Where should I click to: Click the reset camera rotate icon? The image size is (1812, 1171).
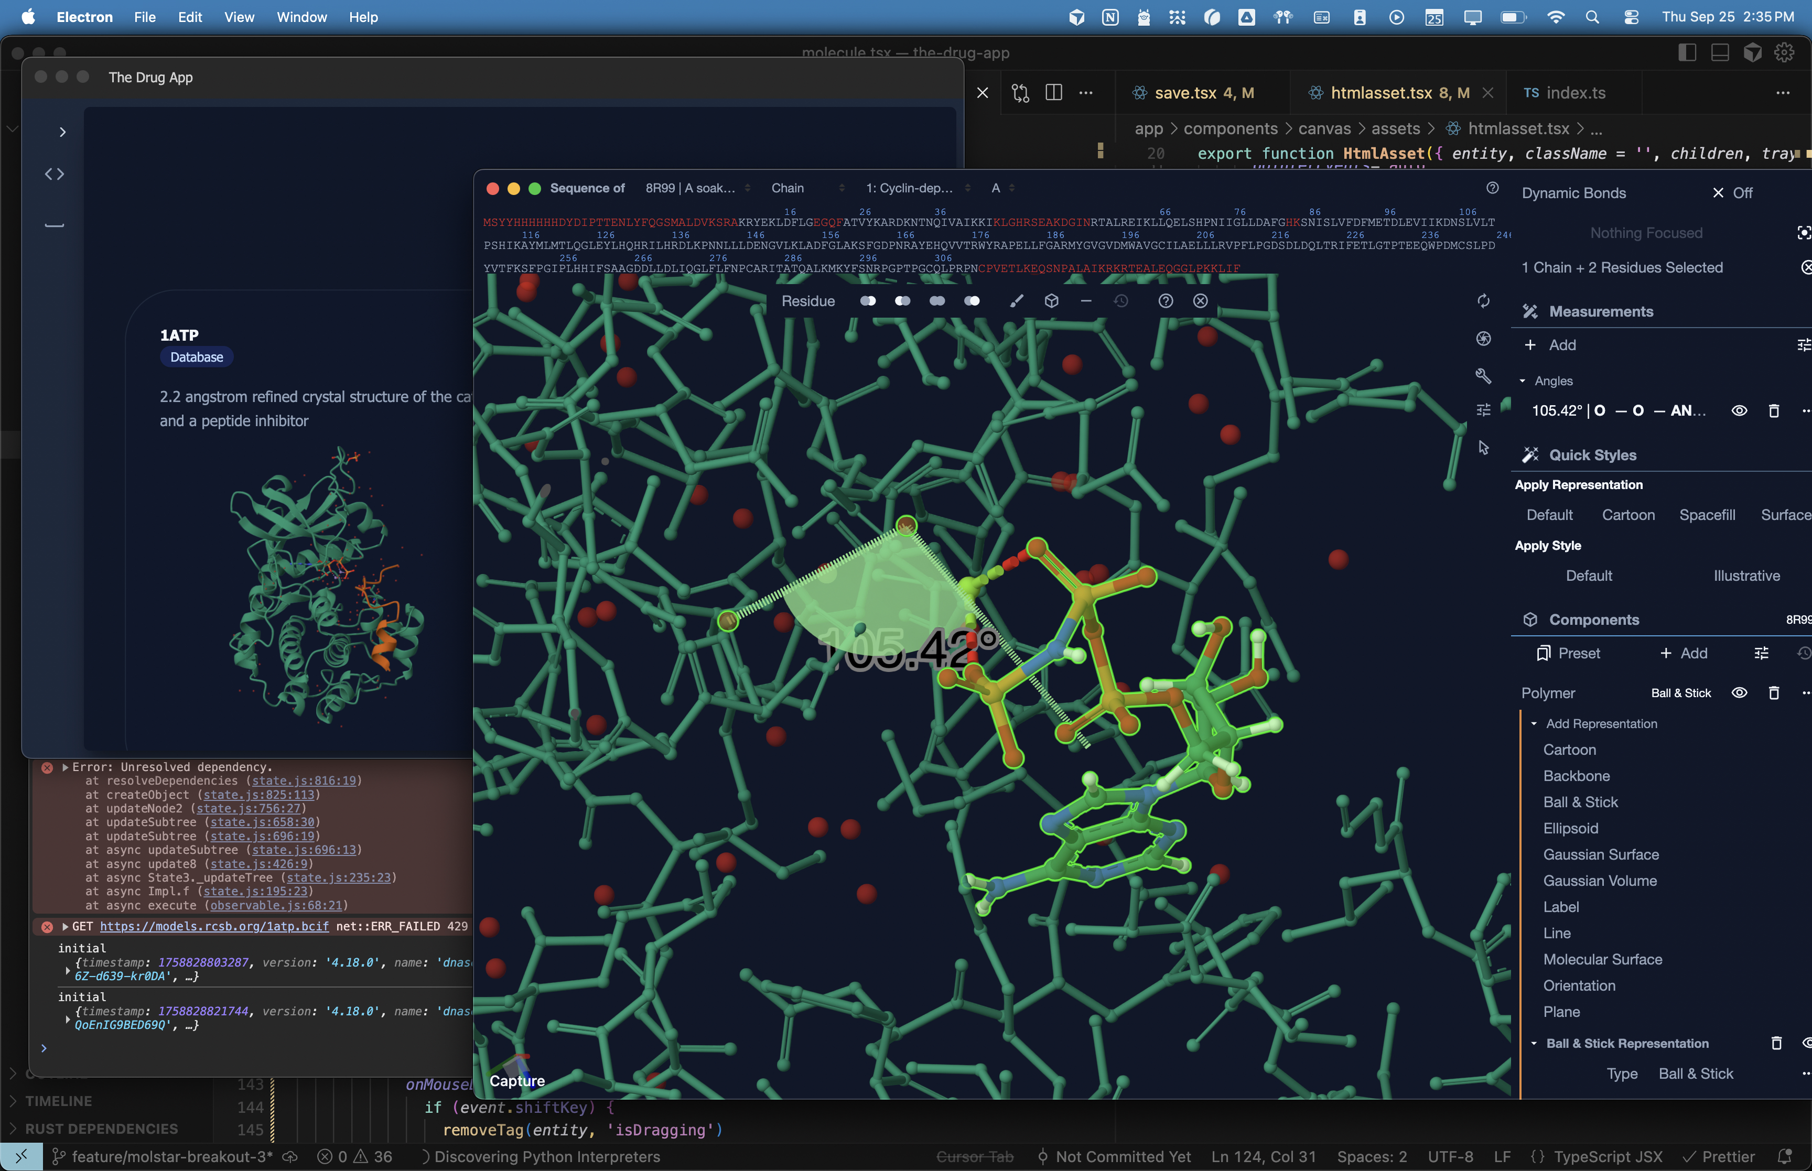[1483, 301]
